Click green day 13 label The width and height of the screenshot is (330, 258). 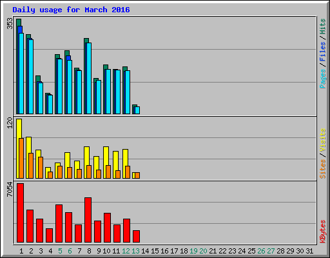pyautogui.click(x=135, y=251)
